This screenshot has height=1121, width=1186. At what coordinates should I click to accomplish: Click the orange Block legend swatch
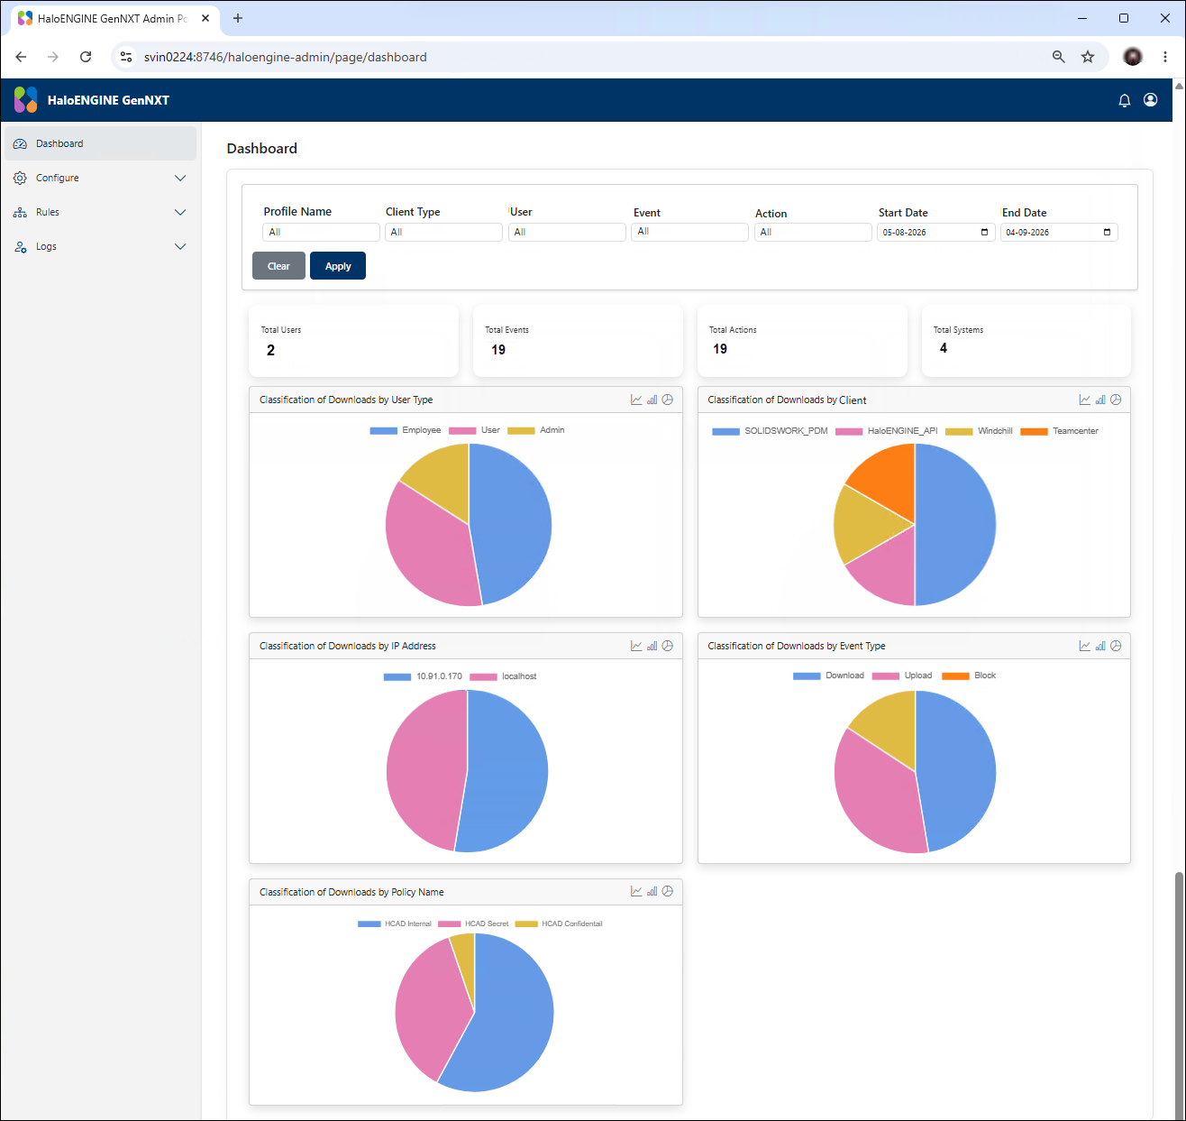955,675
